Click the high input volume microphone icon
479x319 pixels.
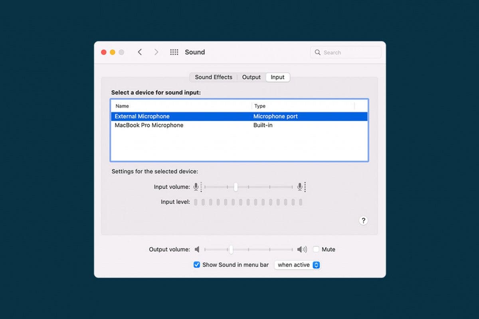pyautogui.click(x=300, y=187)
